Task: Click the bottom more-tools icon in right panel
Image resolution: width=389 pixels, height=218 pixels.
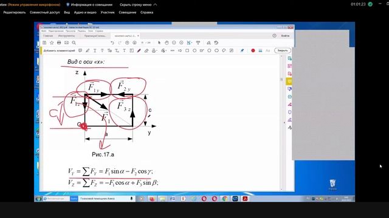Action: (x=289, y=128)
